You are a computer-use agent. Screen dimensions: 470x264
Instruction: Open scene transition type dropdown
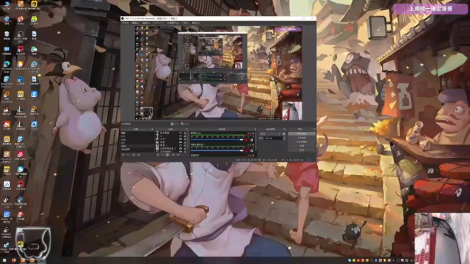[270, 134]
